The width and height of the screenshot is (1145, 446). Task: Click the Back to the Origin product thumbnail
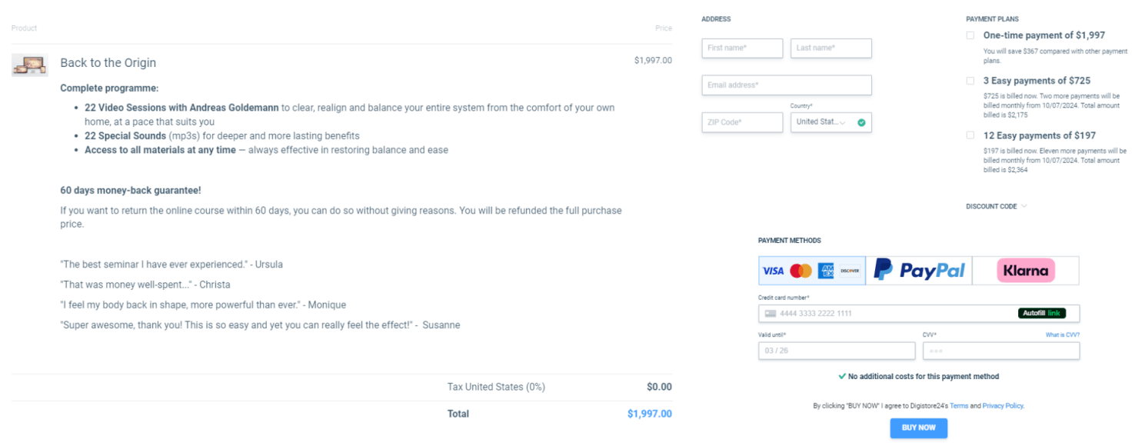pos(29,63)
